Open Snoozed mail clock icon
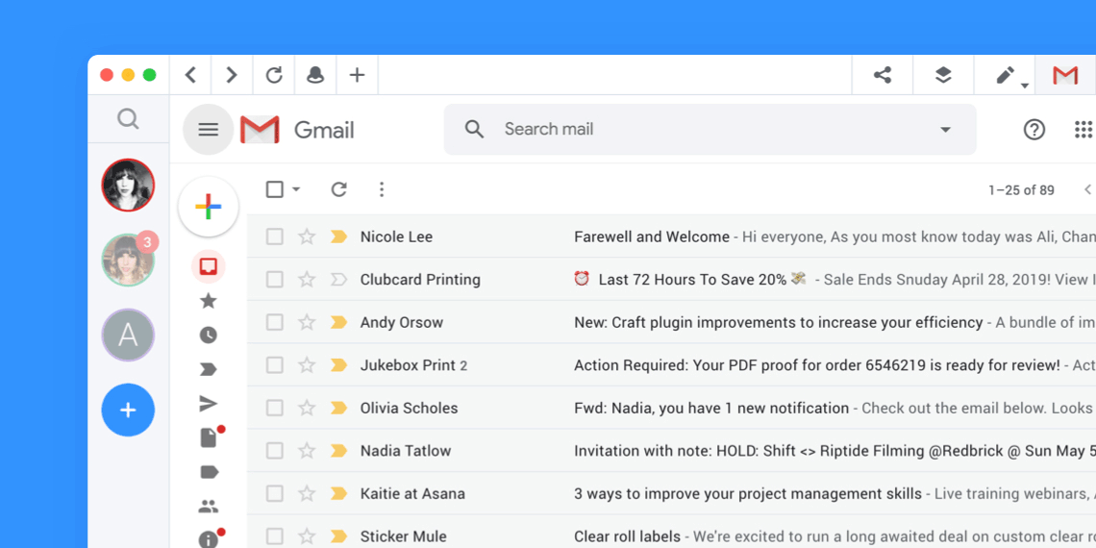This screenshot has height=548, width=1096. (209, 336)
